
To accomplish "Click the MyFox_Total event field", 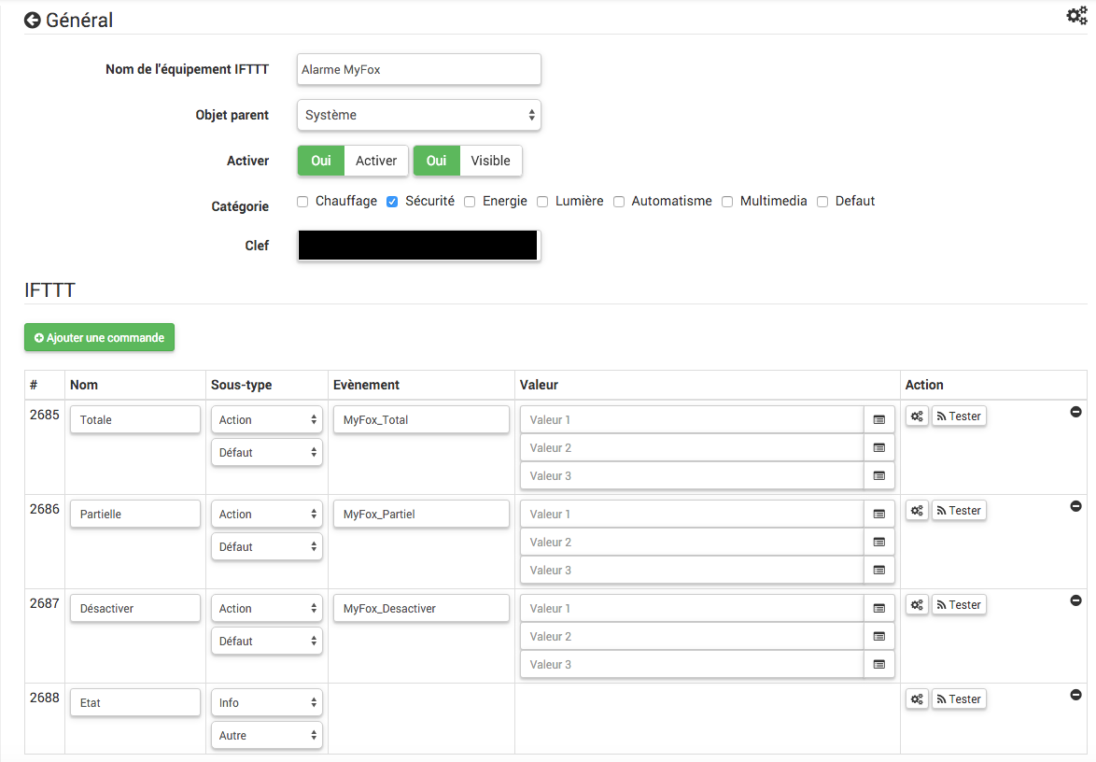I will (421, 419).
